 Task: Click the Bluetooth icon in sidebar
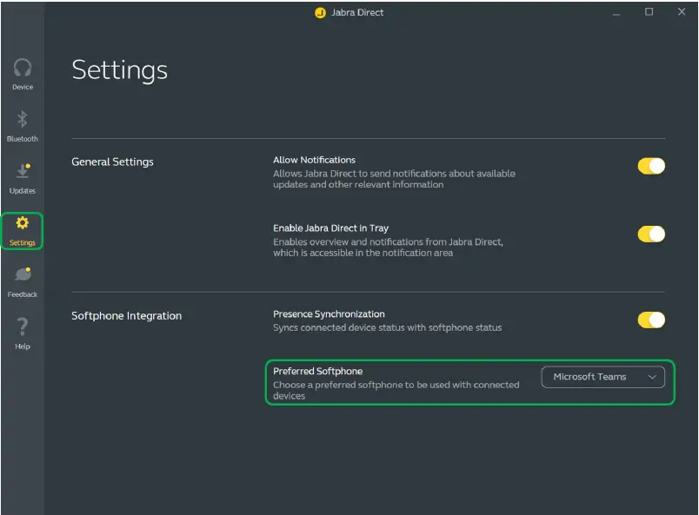[x=23, y=120]
